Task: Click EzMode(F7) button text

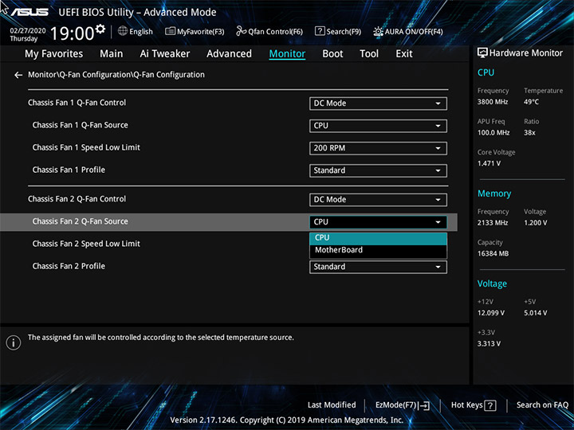Action: coord(395,405)
